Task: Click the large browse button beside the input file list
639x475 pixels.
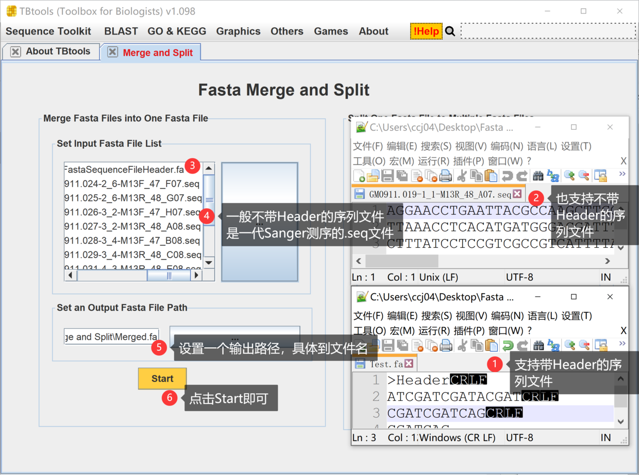Action: pos(260,222)
